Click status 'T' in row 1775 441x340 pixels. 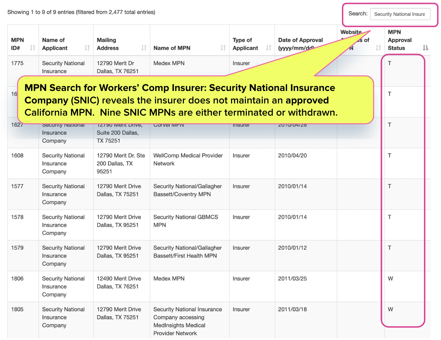(389, 63)
